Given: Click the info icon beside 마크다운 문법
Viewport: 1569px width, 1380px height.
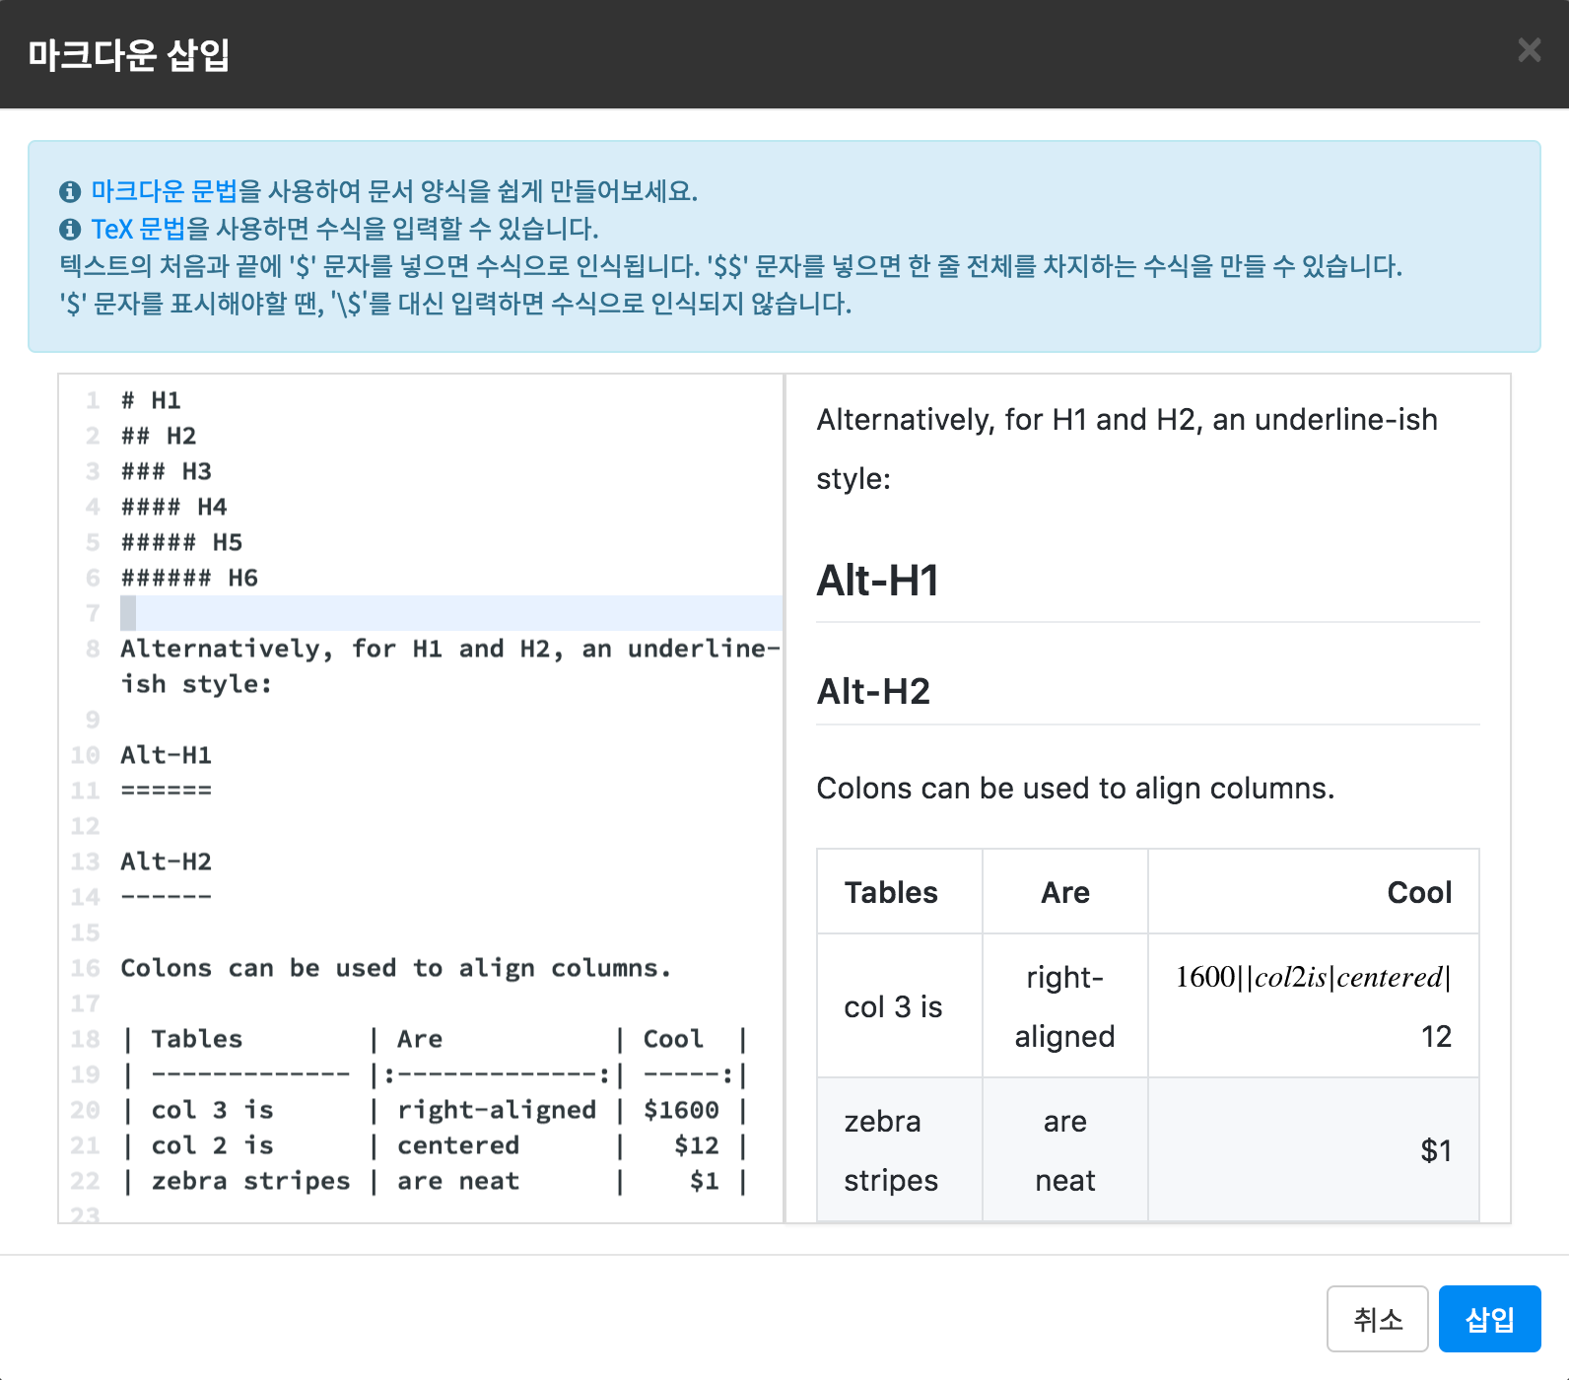Looking at the screenshot, I should (70, 192).
